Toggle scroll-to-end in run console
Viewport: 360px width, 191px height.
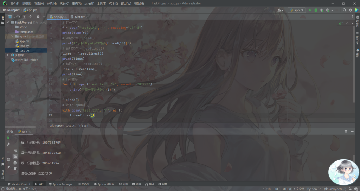[15, 157]
